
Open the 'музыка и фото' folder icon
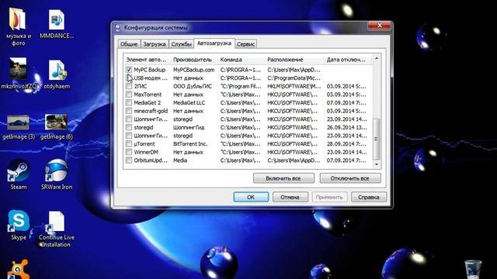click(18, 19)
